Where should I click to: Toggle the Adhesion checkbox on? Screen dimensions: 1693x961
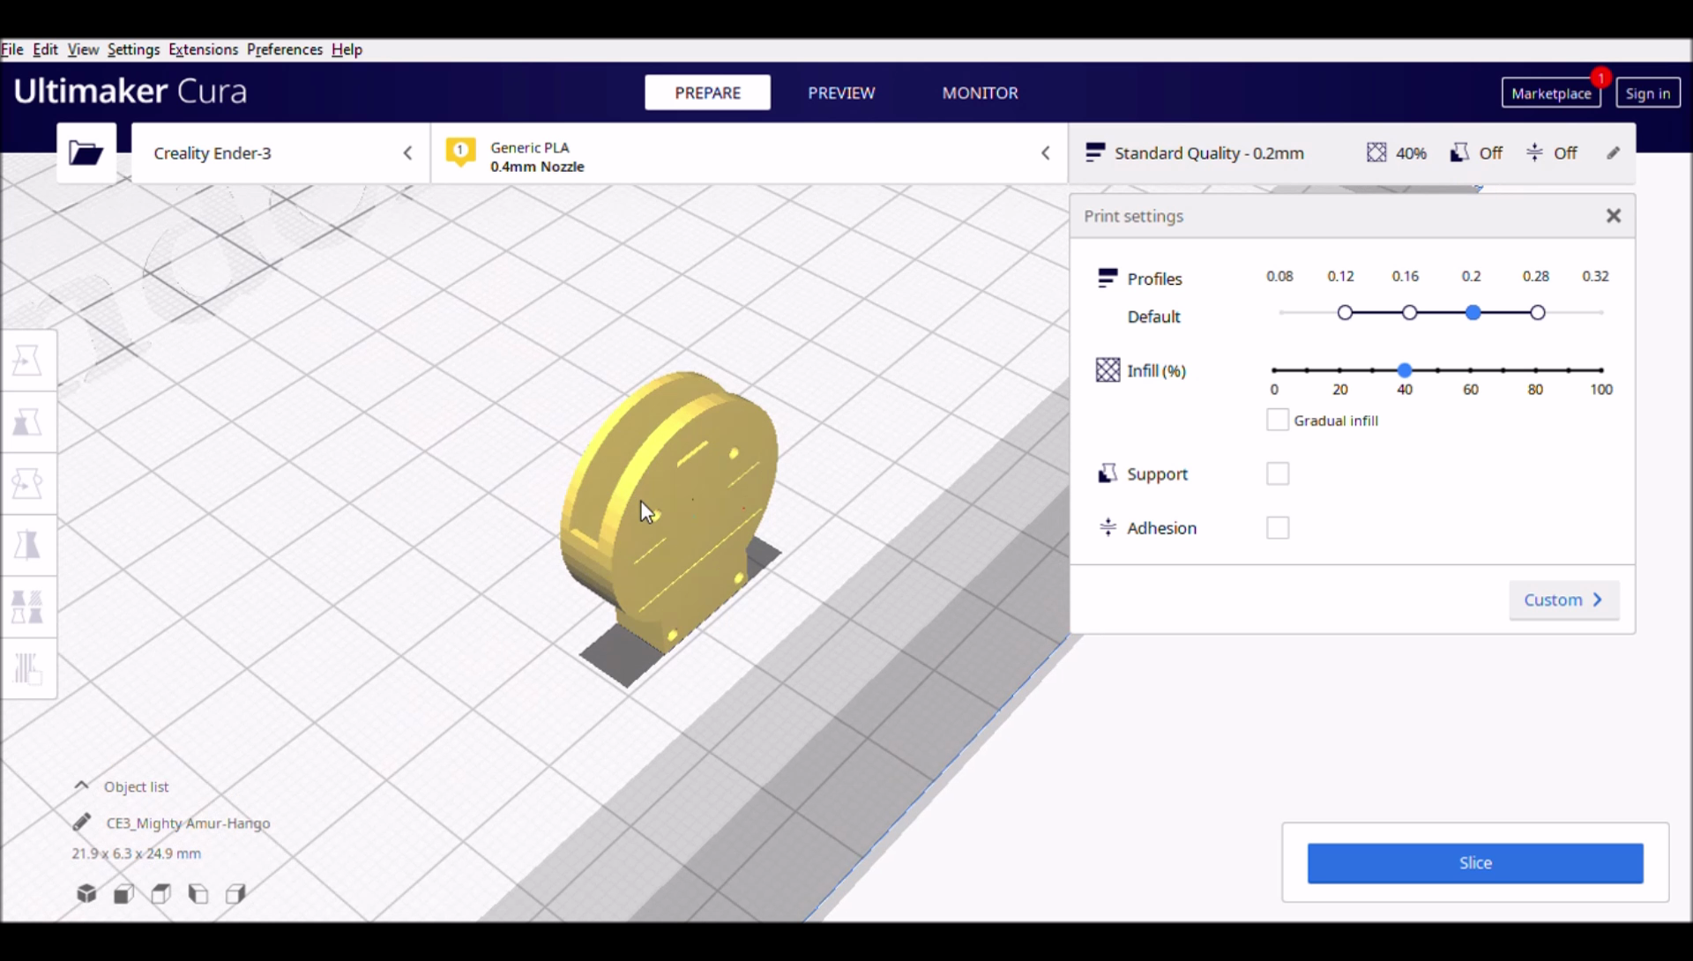(1278, 527)
